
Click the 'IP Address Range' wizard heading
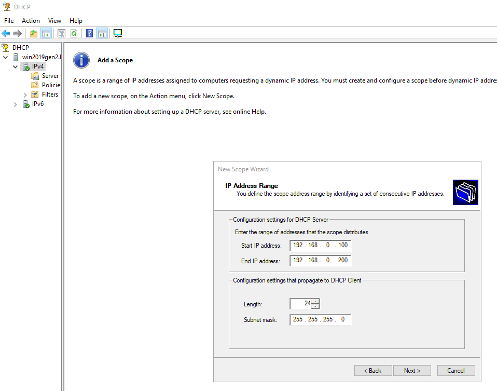point(252,186)
